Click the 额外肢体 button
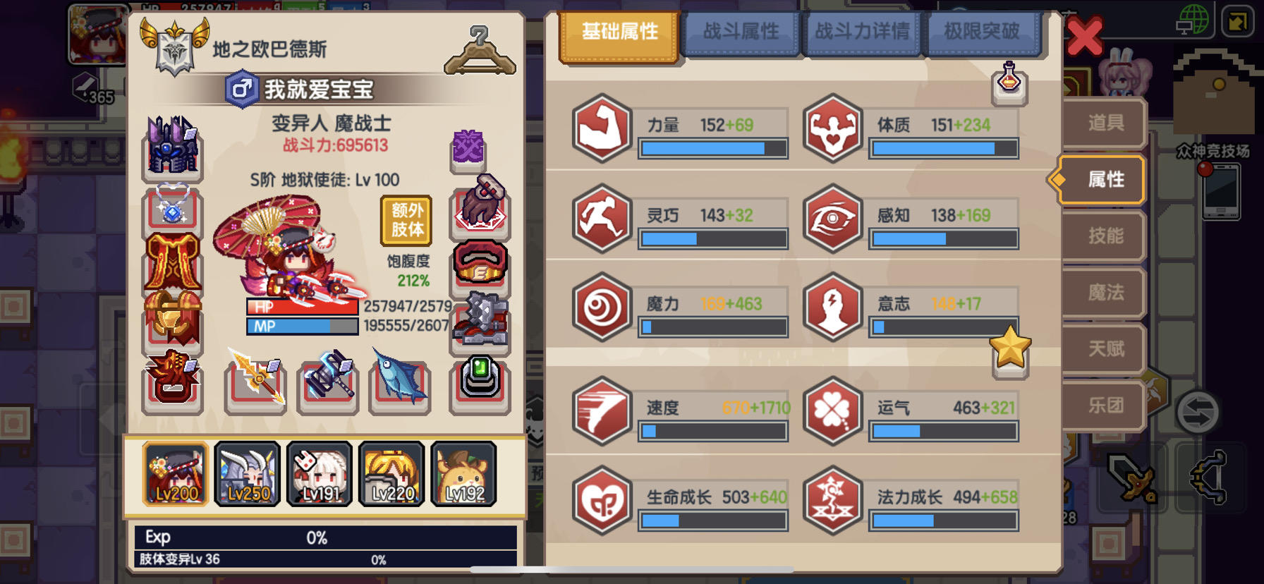Image resolution: width=1264 pixels, height=584 pixels. click(x=407, y=221)
